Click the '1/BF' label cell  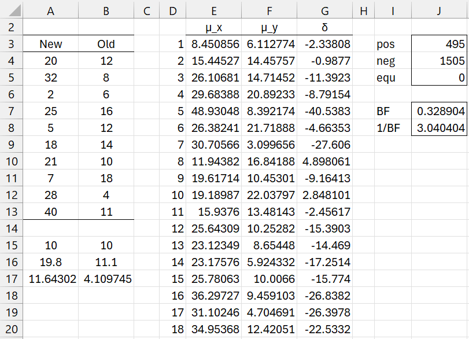click(x=393, y=128)
